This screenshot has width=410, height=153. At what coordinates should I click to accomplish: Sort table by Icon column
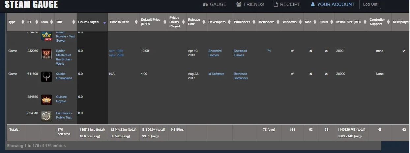tap(47, 22)
